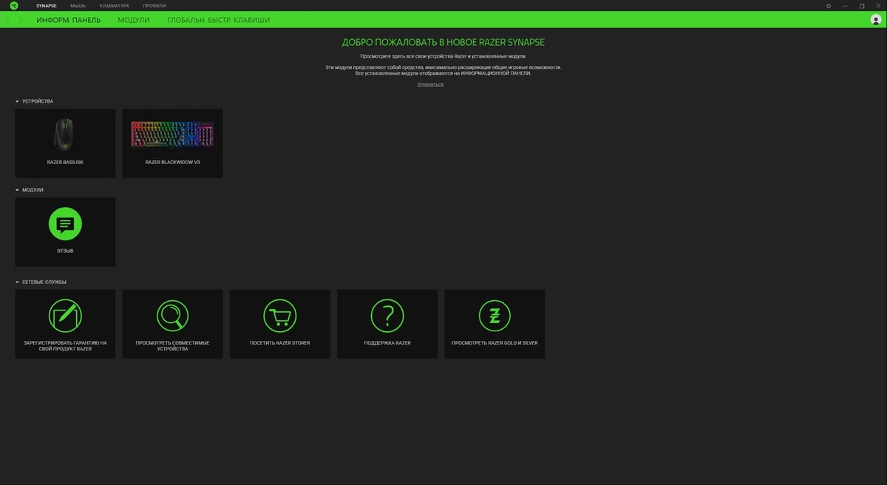Screen dimensions: 887x485
Task: Open the Профили top menu
Action: click(154, 6)
